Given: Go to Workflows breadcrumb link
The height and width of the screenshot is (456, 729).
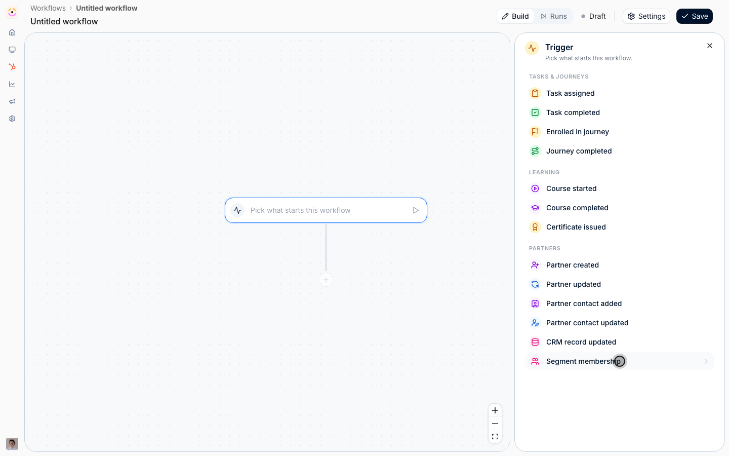Looking at the screenshot, I should coord(48,8).
